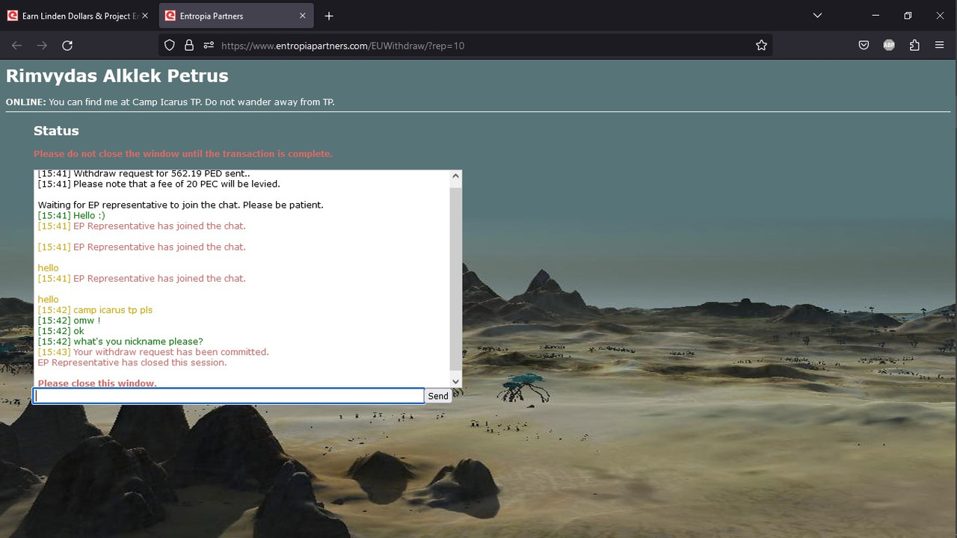Viewport: 957px width, 538px height.
Task: Click 'Rimvydas Alklek Petrus' heading
Action: (x=117, y=76)
